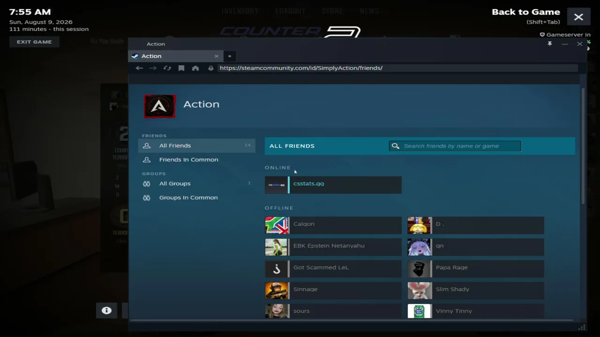Click Sinnage's avatar
This screenshot has height=337, width=600.
point(277,291)
